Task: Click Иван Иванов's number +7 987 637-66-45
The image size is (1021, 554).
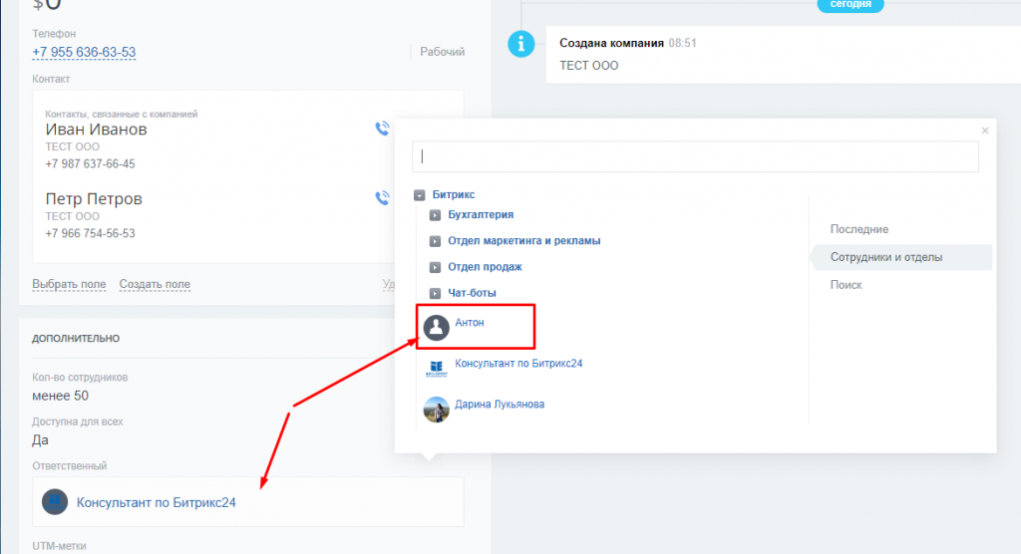Action: point(90,164)
